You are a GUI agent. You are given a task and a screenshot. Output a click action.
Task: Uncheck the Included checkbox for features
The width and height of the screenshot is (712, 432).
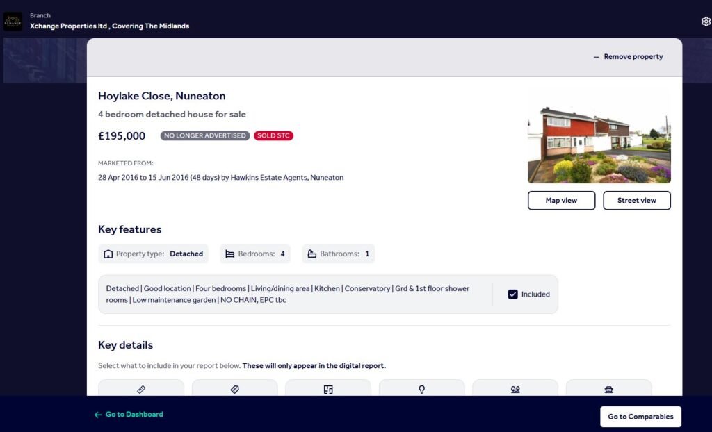point(513,294)
